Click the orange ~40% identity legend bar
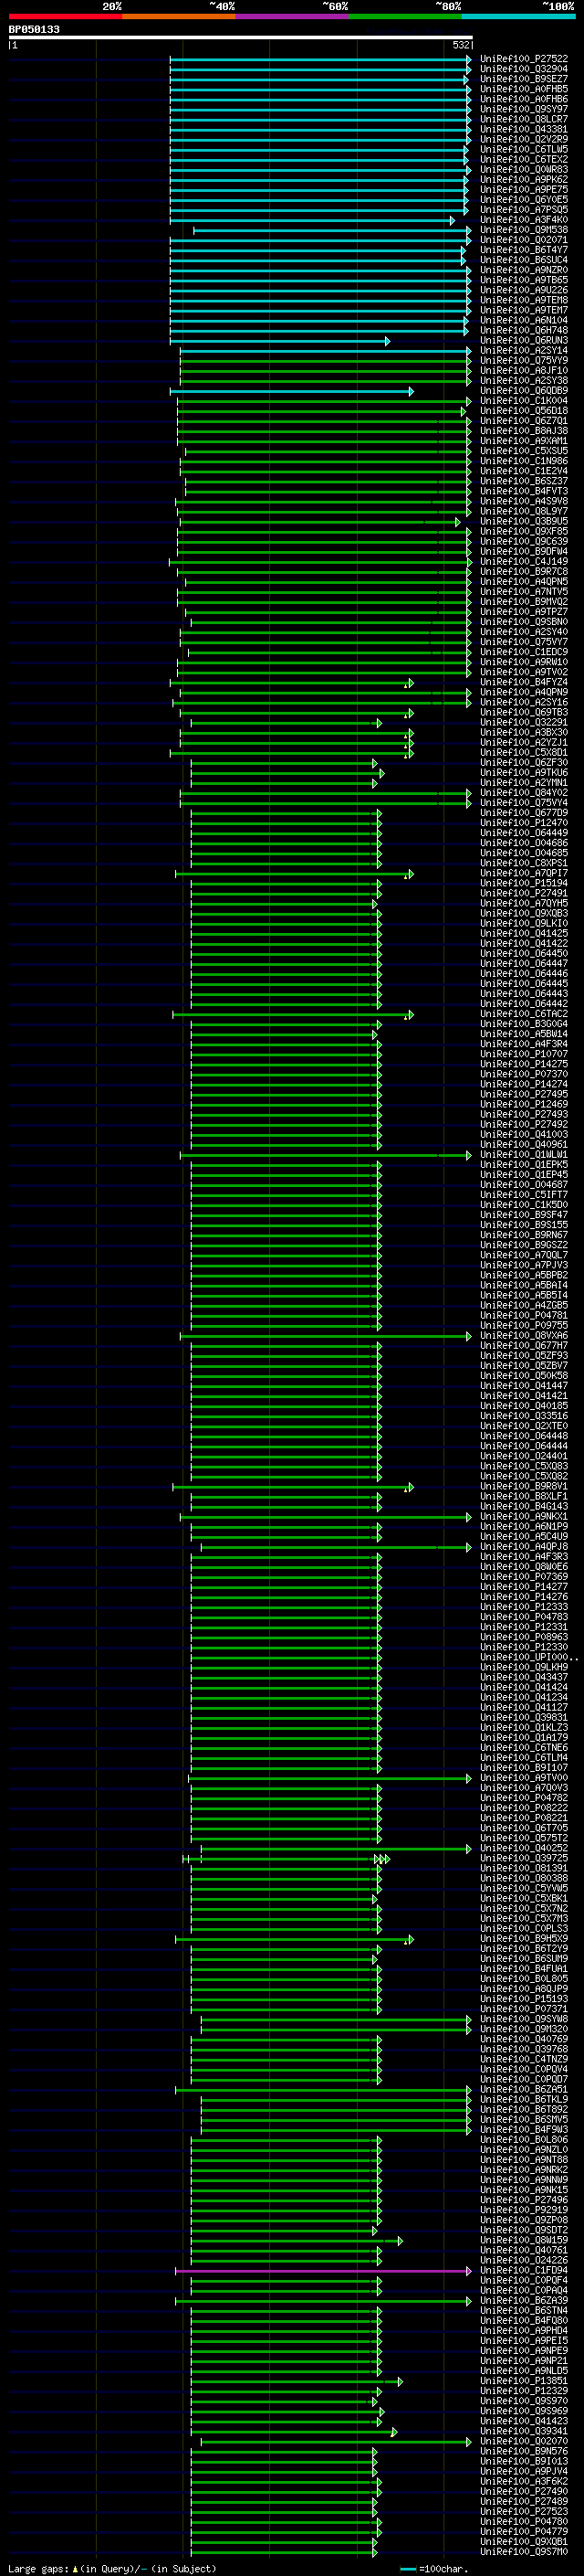This screenshot has height=2576, width=584. click(x=179, y=16)
